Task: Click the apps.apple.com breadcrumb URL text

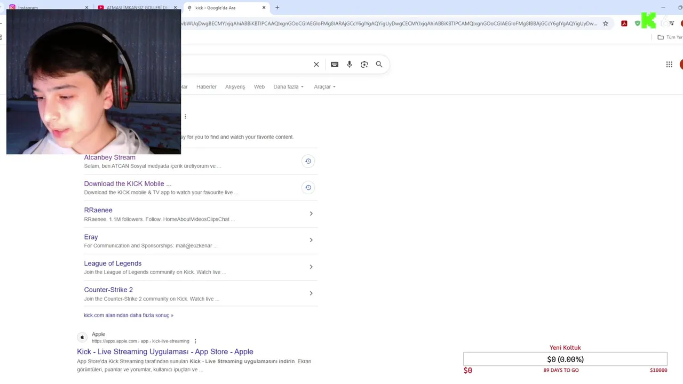Action: coord(140,341)
